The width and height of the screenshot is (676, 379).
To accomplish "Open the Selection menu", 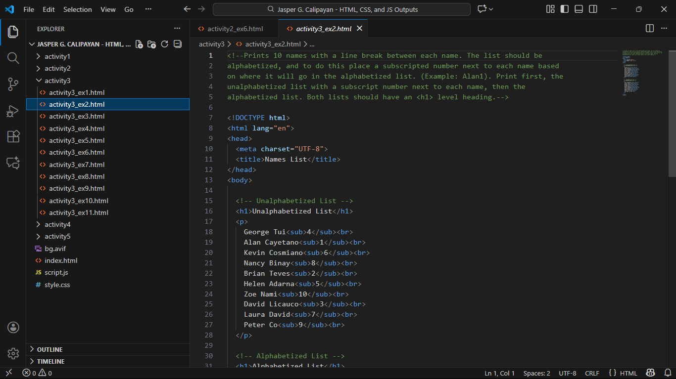I will 78,9.
